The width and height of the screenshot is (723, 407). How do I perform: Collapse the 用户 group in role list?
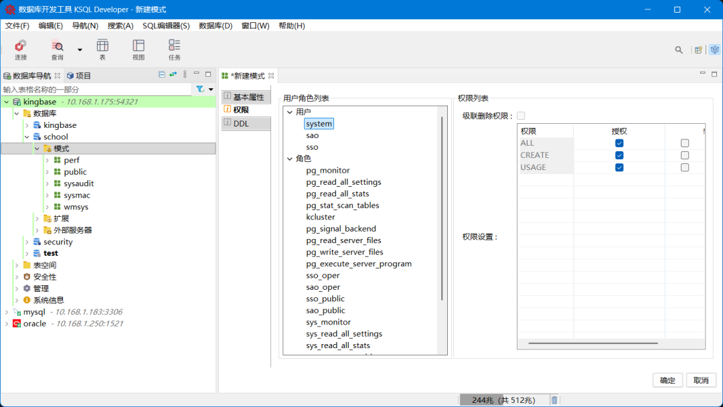click(x=290, y=112)
